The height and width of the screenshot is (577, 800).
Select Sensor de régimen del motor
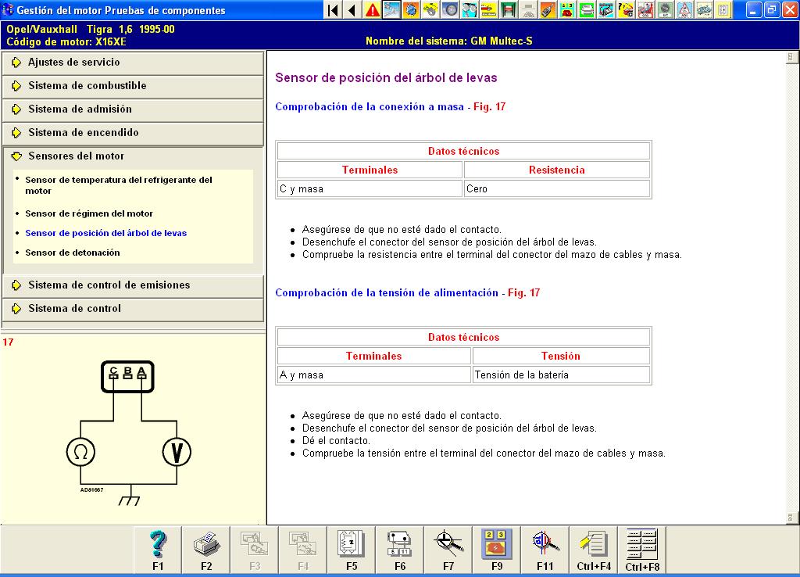coord(89,213)
